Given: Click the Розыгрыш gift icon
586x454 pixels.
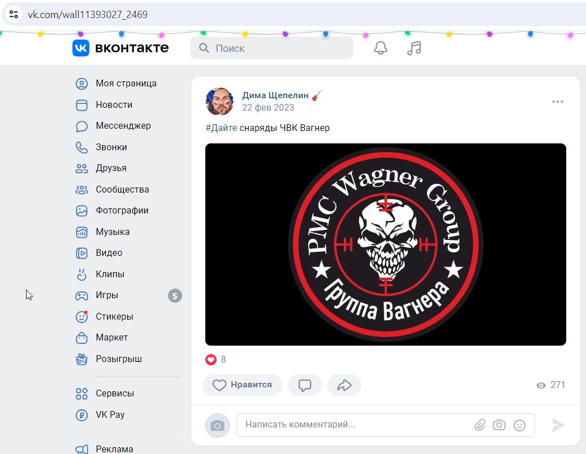Looking at the screenshot, I should tap(81, 359).
